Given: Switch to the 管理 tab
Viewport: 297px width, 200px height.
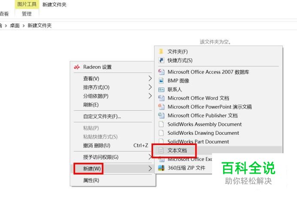Looking at the screenshot, I should click(x=27, y=14).
